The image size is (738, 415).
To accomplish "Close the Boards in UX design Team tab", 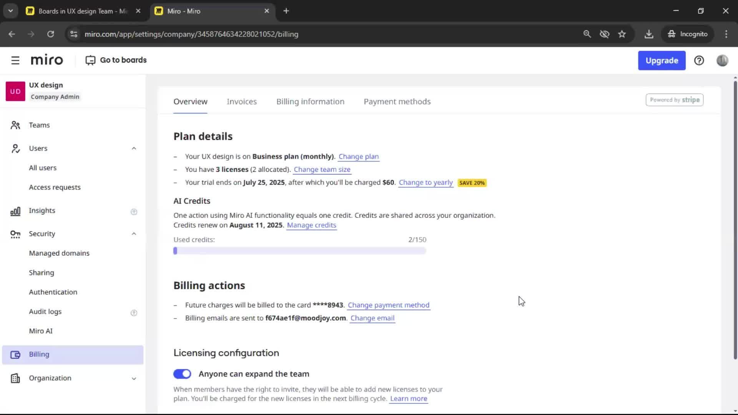I will tap(138, 11).
